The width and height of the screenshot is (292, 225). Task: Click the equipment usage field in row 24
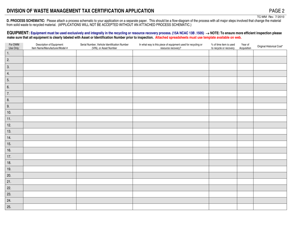click(x=171, y=200)
